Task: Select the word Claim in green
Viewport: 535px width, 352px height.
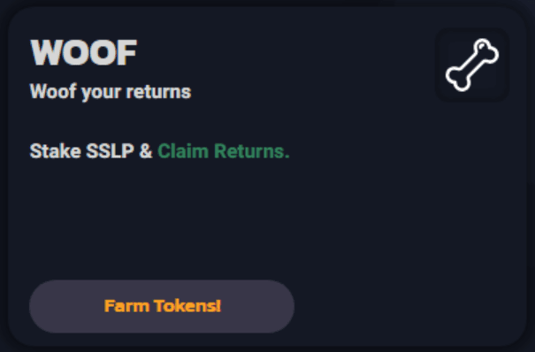Action: (183, 151)
